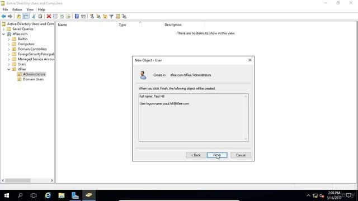358x201 pixels.
Task: Click the Back navigation arrow in toolbar
Action: pos(4,16)
